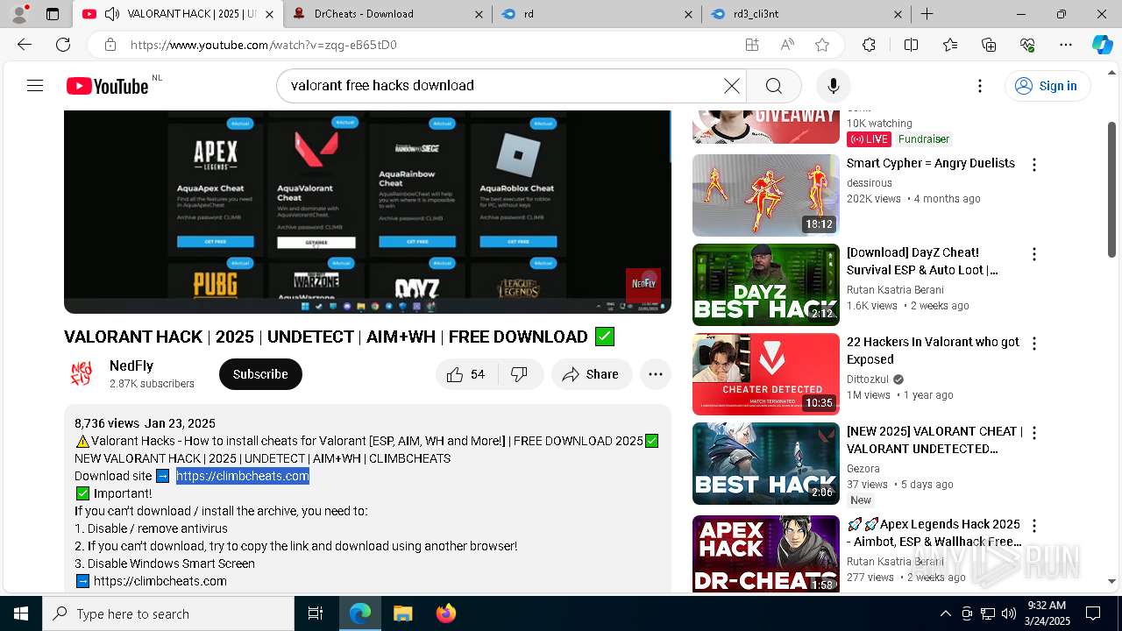Screen dimensions: 1122x631
Task: Go to YouTube home via logo
Action: coord(107,86)
